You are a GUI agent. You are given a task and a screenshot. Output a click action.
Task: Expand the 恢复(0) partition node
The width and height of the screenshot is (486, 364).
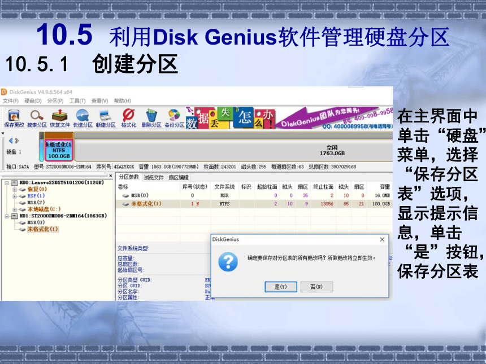14,189
